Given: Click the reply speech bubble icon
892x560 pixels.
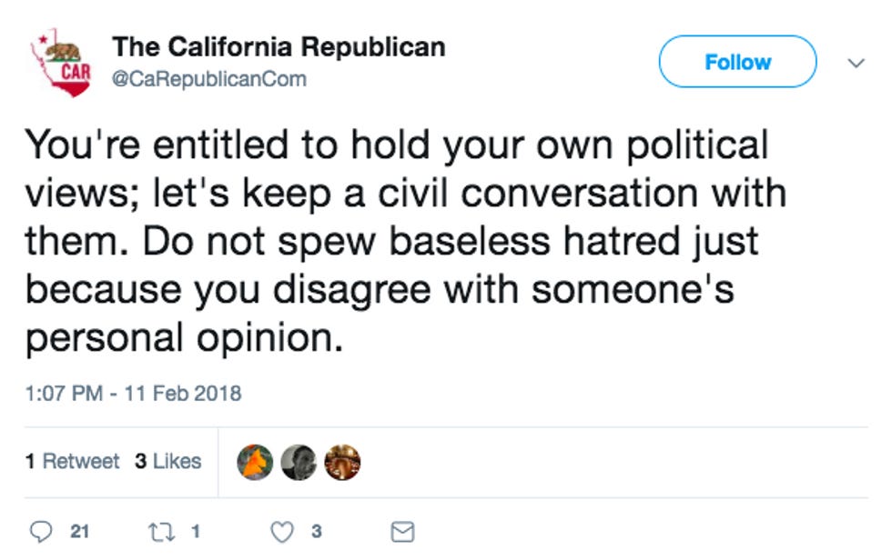Looking at the screenshot, I should 42,532.
